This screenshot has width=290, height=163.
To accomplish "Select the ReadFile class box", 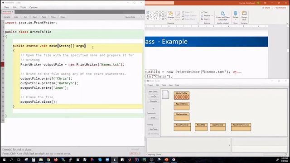I will [x=201, y=127].
